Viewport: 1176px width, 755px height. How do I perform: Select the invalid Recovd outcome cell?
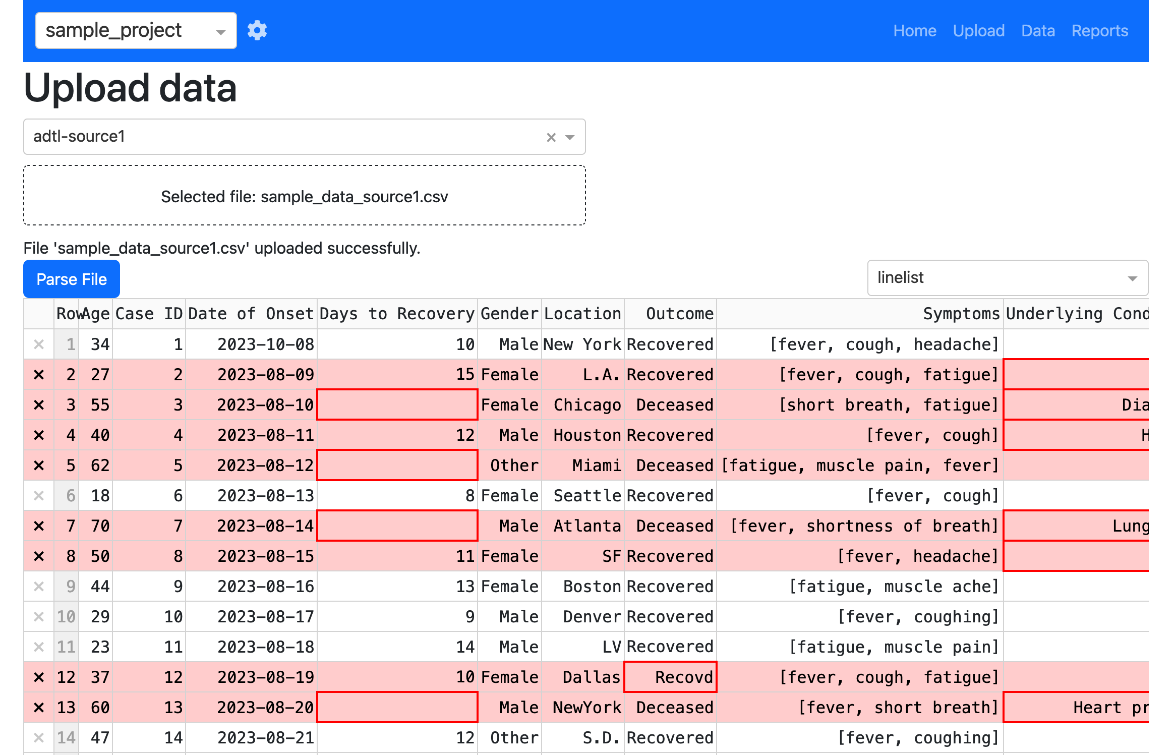pos(670,677)
